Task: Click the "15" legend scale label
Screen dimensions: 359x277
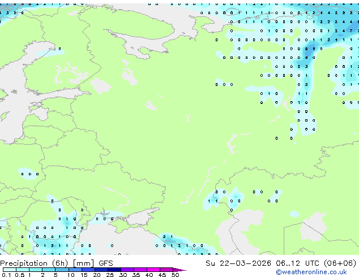Action: (x=84, y=275)
